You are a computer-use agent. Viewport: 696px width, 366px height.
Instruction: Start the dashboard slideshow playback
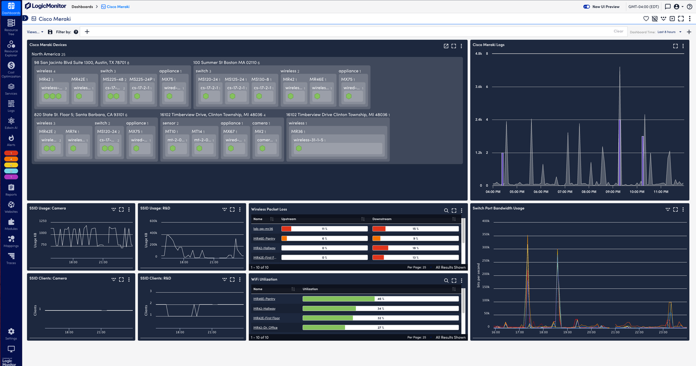click(672, 19)
